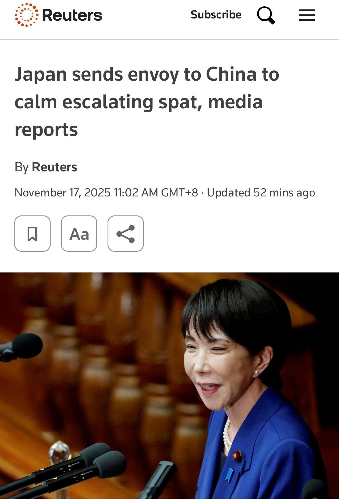Bookmark this article with the save icon
This screenshot has width=339, height=500.
click(32, 234)
